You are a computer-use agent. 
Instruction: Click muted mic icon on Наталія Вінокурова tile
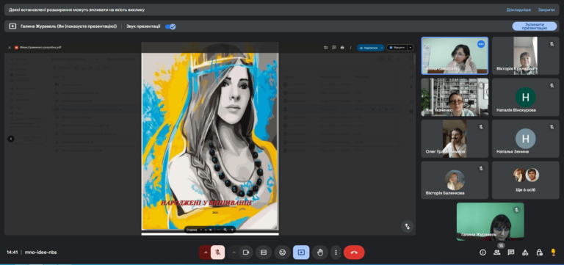click(x=552, y=86)
